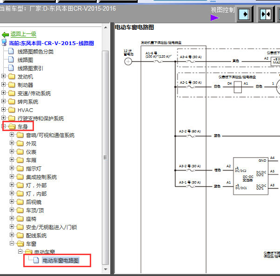Select the 变速/传动系统 label
The image size is (280, 276).
pyautogui.click(x=34, y=93)
